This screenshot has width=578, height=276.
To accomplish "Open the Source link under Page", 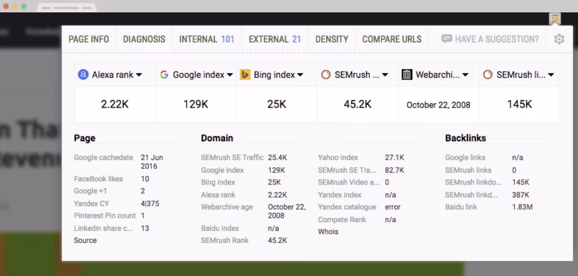I will pyautogui.click(x=85, y=240).
